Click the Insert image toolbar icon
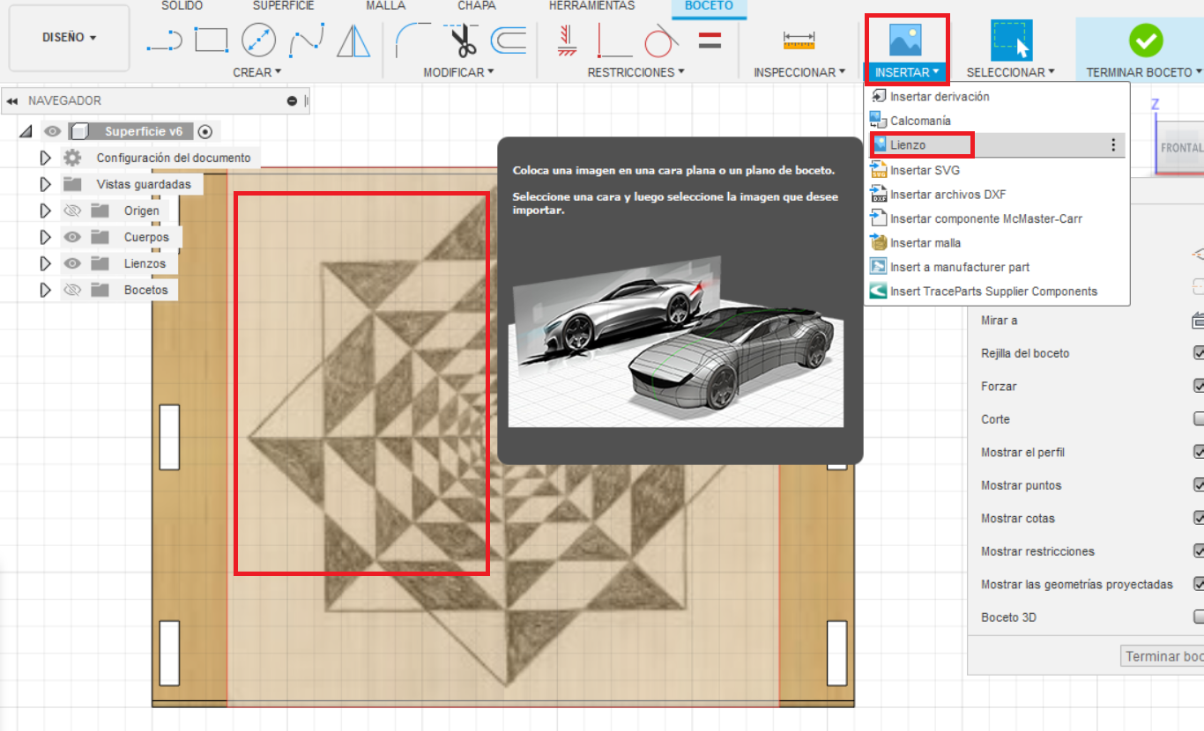1204x731 pixels. click(906, 40)
